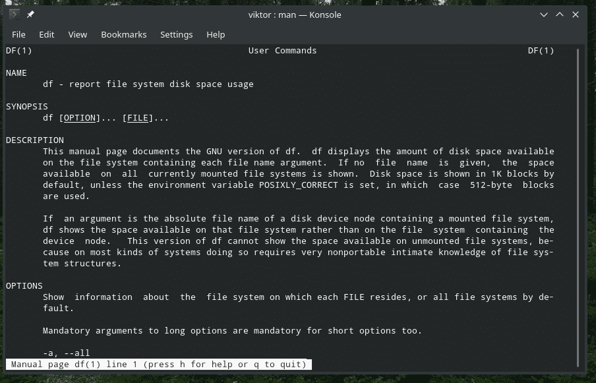The height and width of the screenshot is (383, 596).
Task: Click the Konsole application icon in title bar
Action: tap(15, 14)
